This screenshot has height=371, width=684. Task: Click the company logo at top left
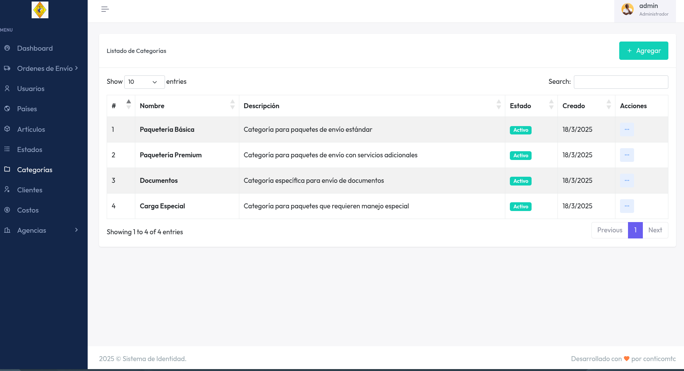point(40,10)
